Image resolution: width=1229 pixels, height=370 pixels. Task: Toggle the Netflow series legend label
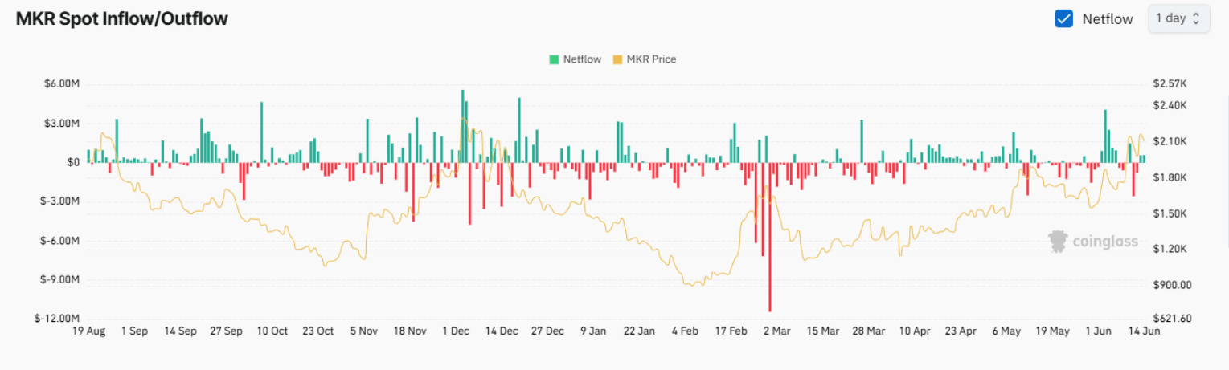[x=582, y=59]
